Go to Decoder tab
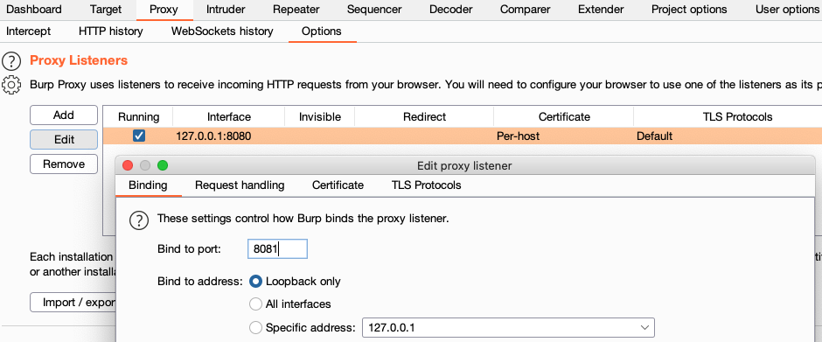 pyautogui.click(x=450, y=10)
